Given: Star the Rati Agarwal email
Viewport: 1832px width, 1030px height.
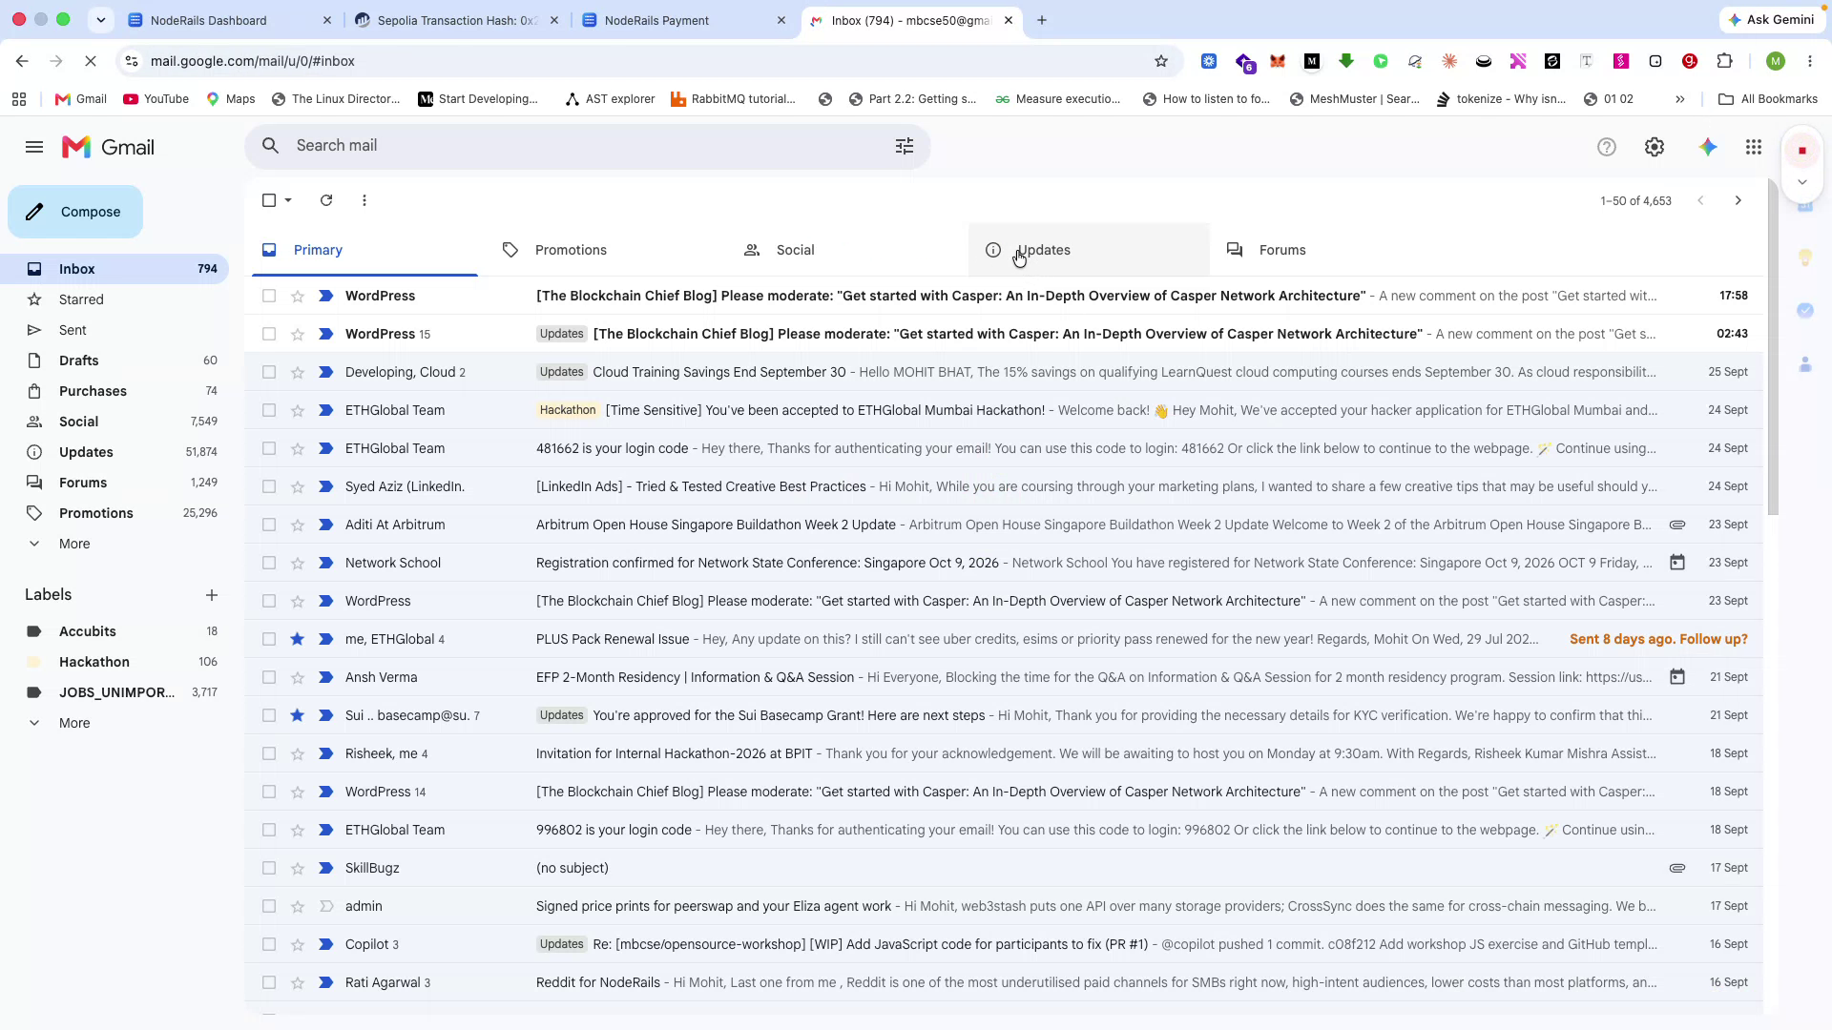Looking at the screenshot, I should [298, 982].
